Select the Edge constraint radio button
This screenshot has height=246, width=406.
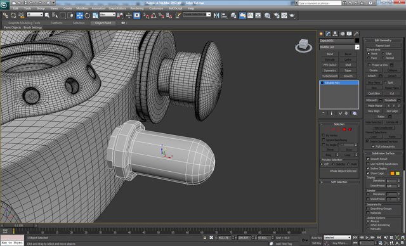point(383,53)
